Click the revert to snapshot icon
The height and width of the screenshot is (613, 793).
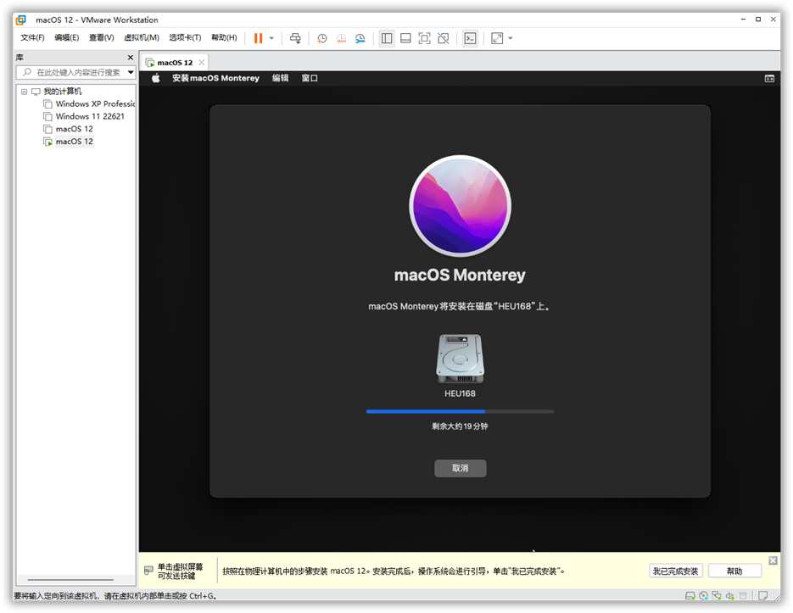(342, 38)
